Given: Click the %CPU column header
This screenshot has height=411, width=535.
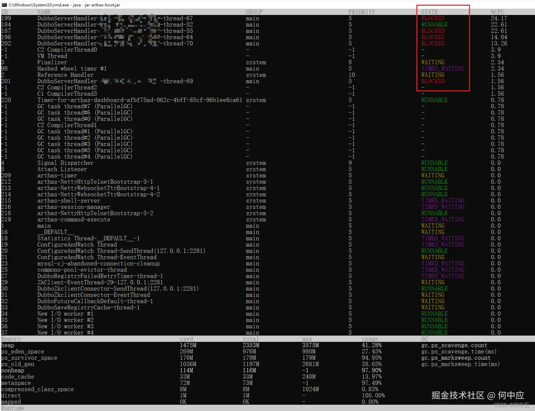Looking at the screenshot, I should (x=497, y=12).
